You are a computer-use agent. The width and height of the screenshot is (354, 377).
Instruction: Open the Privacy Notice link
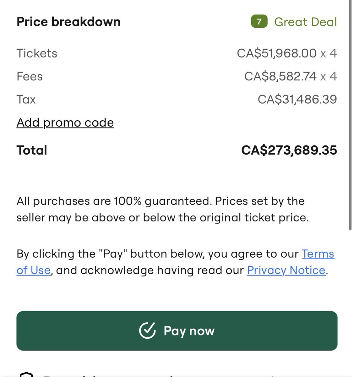coord(286,270)
